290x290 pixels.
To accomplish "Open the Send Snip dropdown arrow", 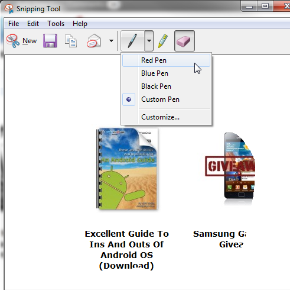I will [111, 41].
